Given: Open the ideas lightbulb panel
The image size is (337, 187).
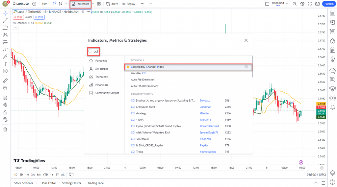Looking at the screenshot, I should pyautogui.click(x=332, y=59).
